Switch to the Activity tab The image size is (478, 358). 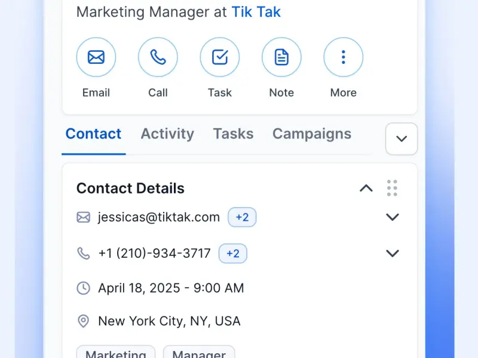[167, 134]
